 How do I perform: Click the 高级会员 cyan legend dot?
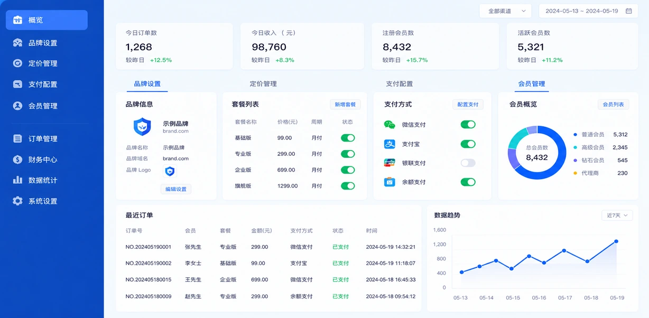point(575,147)
